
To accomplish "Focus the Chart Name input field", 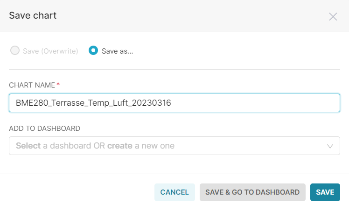I will pos(174,103).
